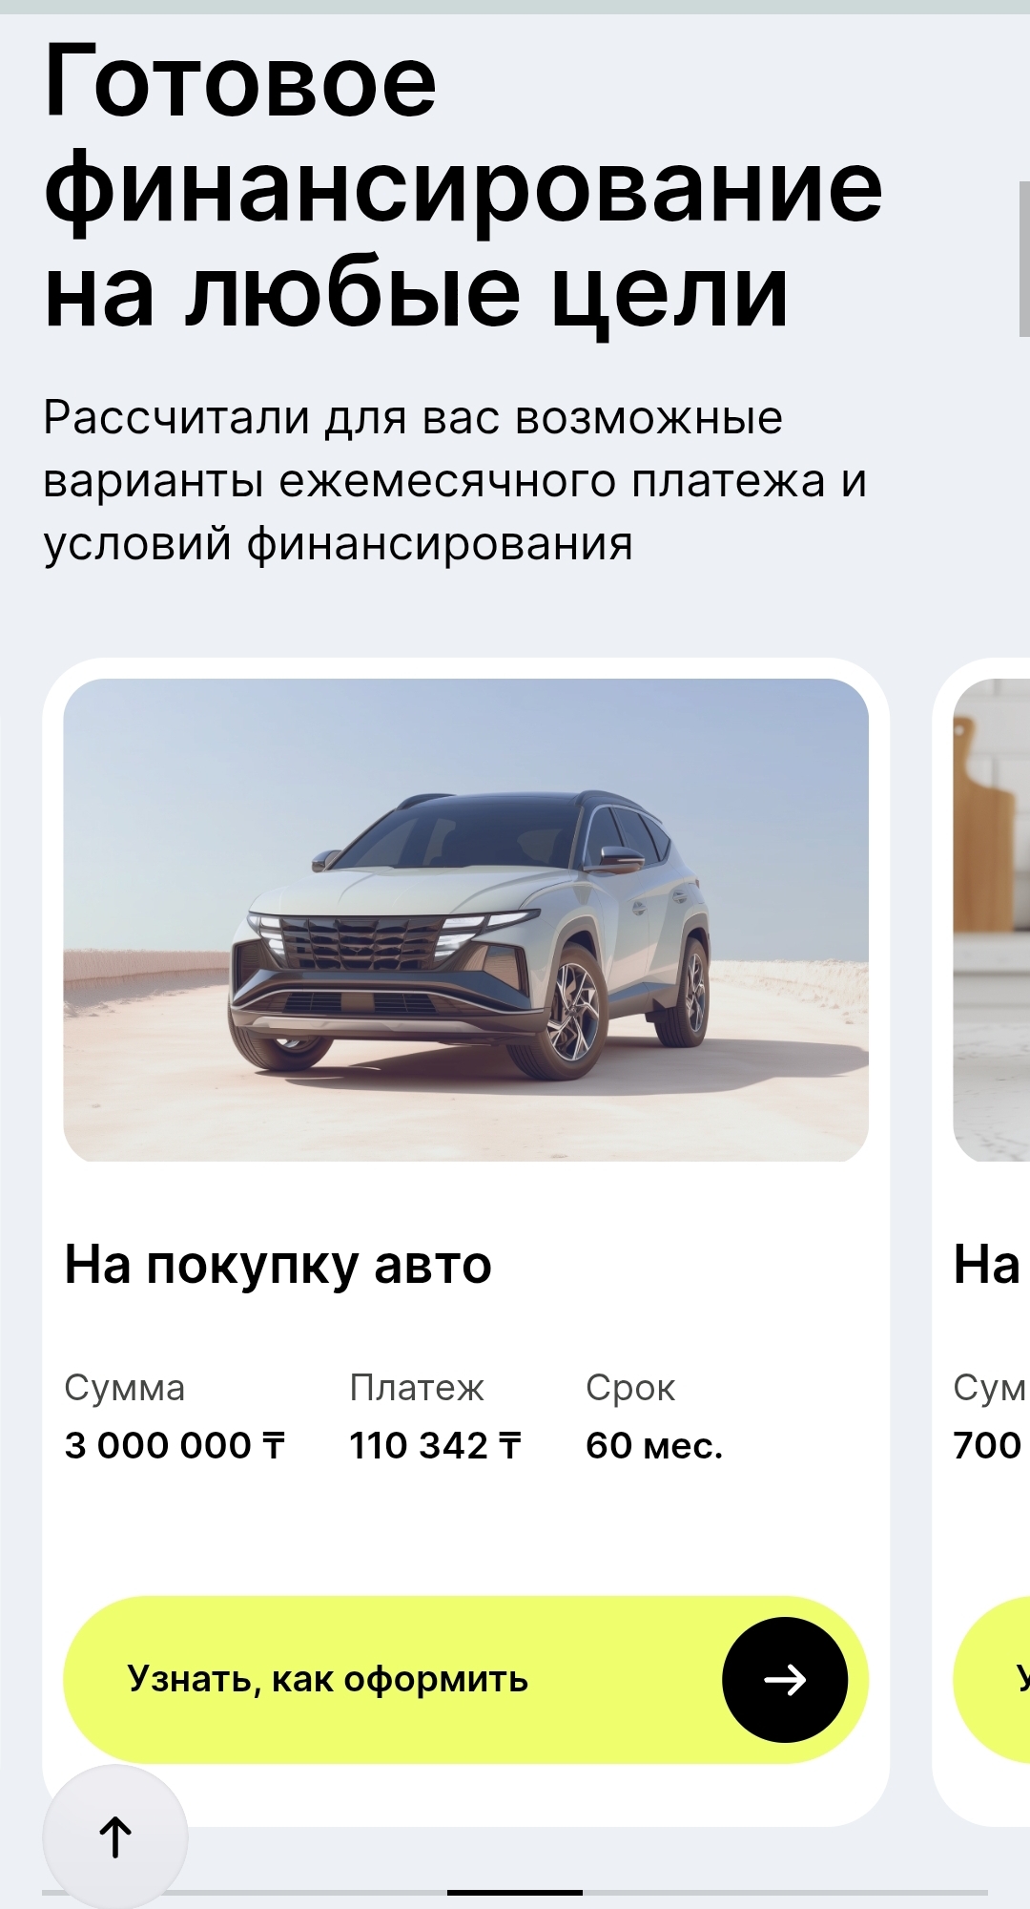Image resolution: width=1030 pixels, height=1909 pixels.
Task: Select the "На покупку авто" card title
Action: click(278, 1266)
